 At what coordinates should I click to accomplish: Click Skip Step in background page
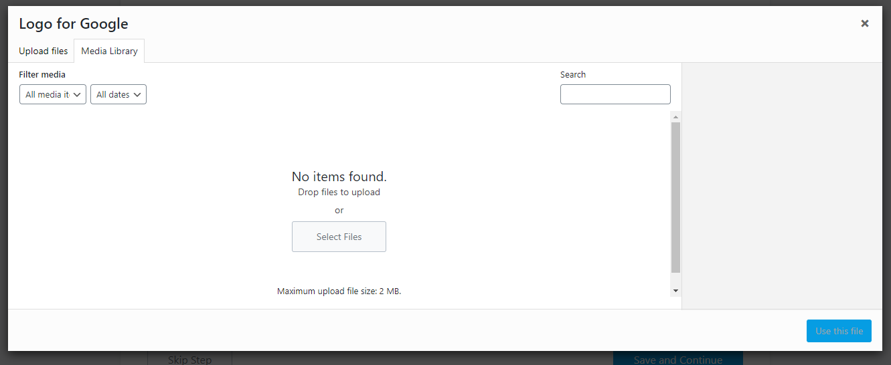coord(189,359)
